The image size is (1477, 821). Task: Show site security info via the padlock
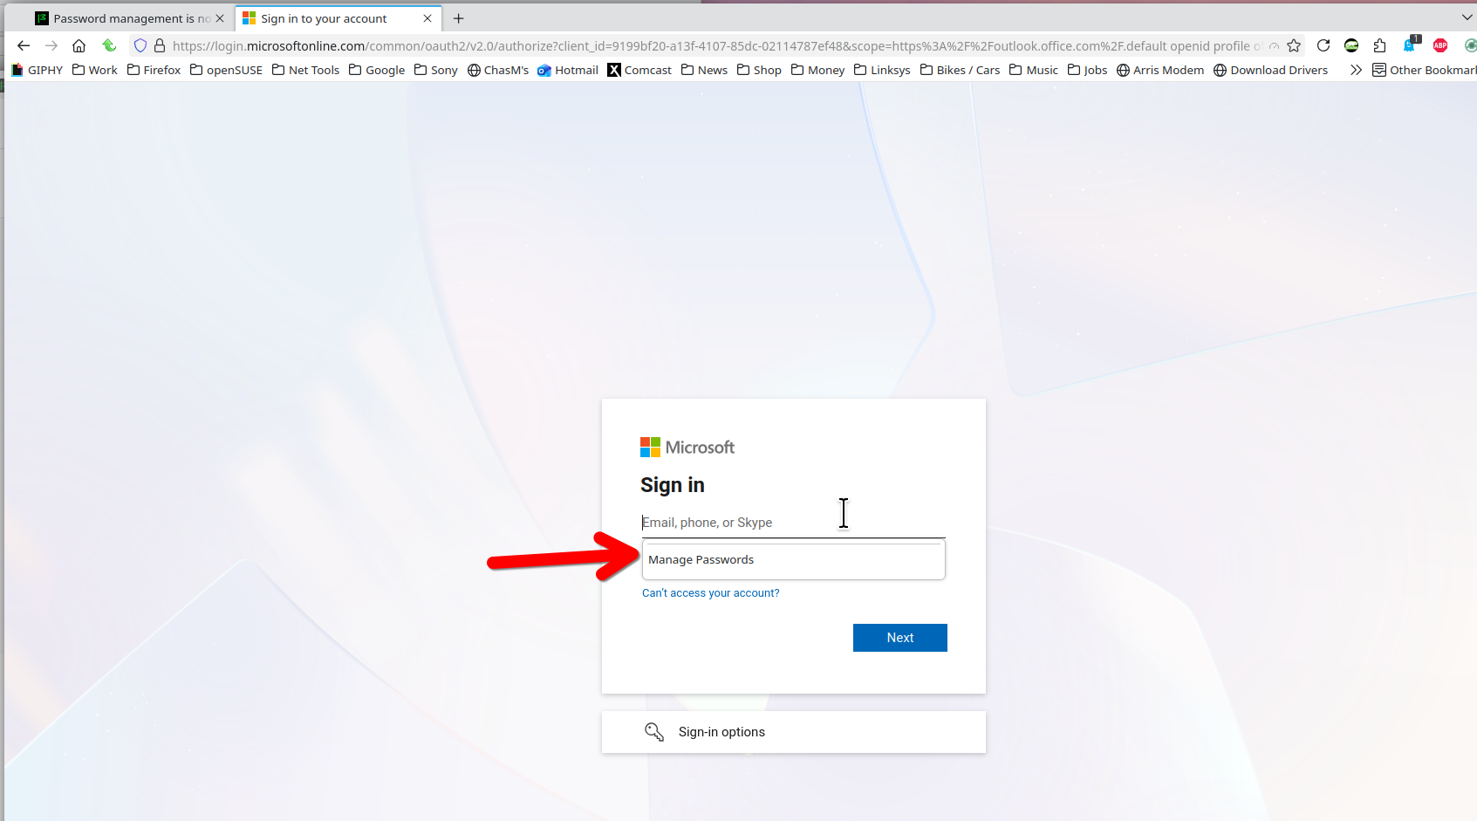[x=160, y=45]
